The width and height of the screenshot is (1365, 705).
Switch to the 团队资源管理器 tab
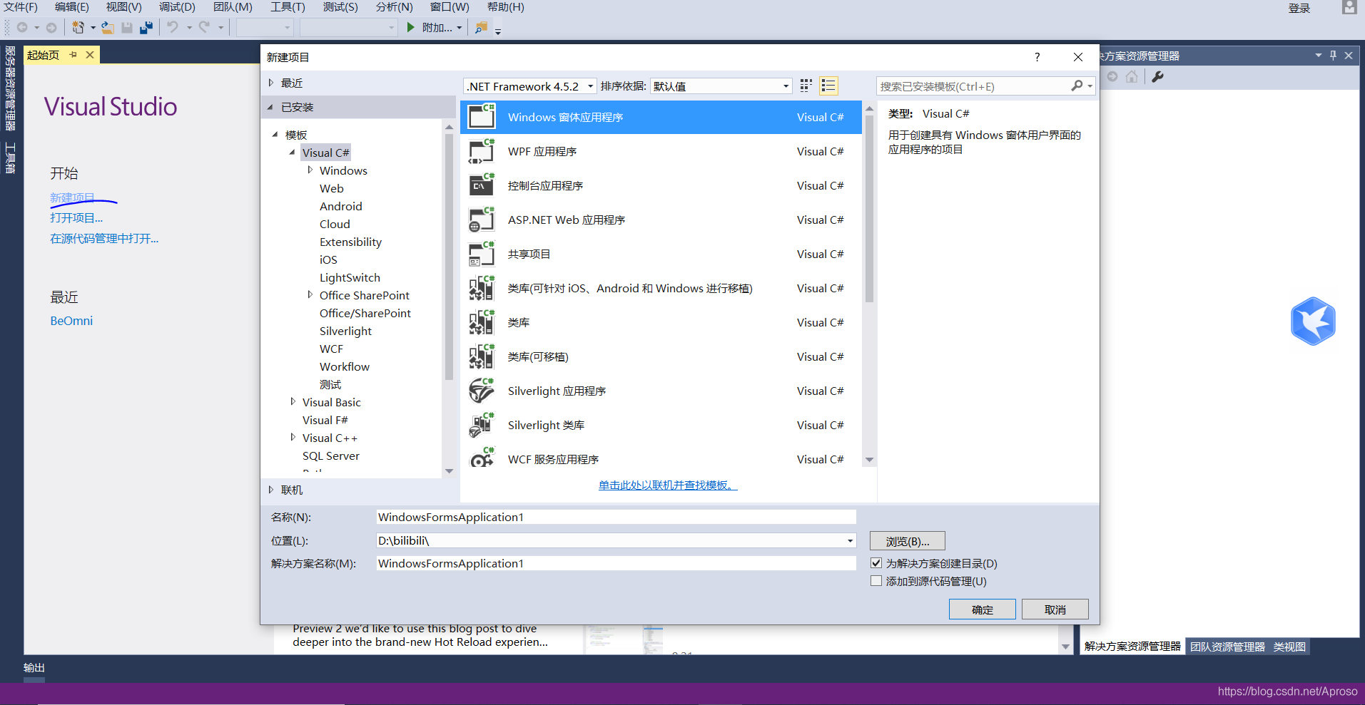pyautogui.click(x=1227, y=647)
